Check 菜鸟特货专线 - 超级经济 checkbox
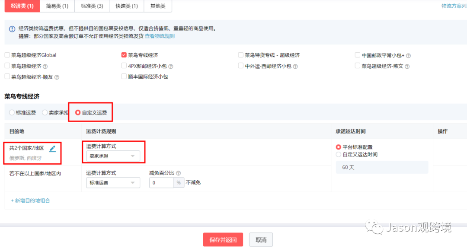The width and height of the screenshot is (467, 248). coord(241,55)
